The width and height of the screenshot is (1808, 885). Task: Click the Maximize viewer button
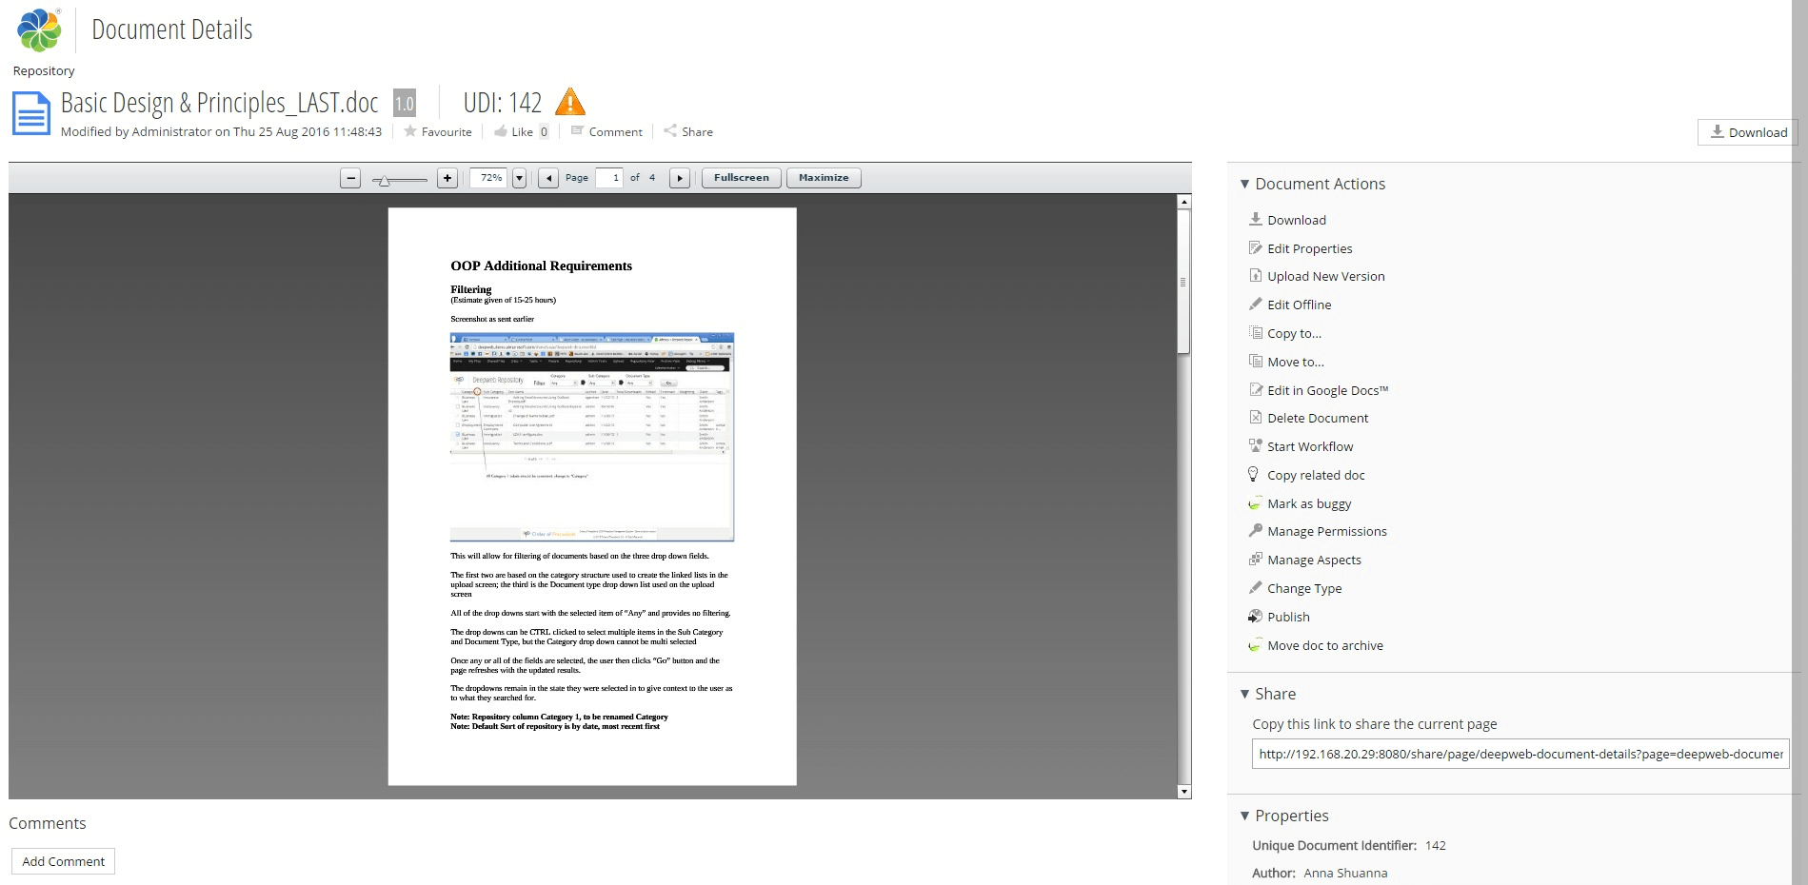824,178
